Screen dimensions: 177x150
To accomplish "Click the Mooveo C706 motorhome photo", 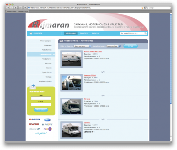I will tap(72, 83).
